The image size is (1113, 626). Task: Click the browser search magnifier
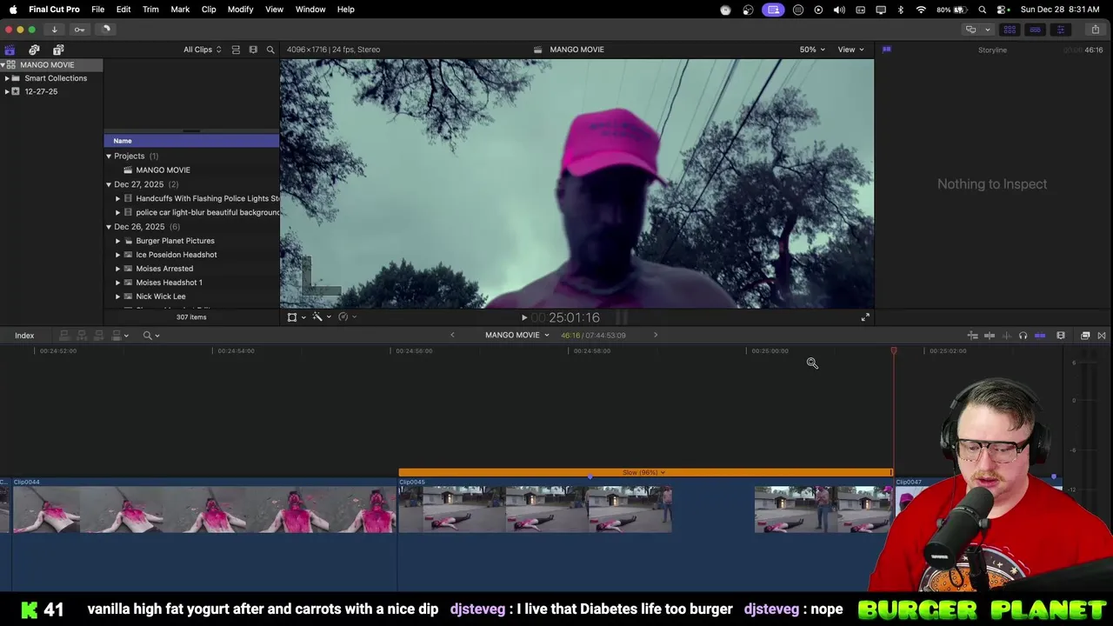pos(270,50)
